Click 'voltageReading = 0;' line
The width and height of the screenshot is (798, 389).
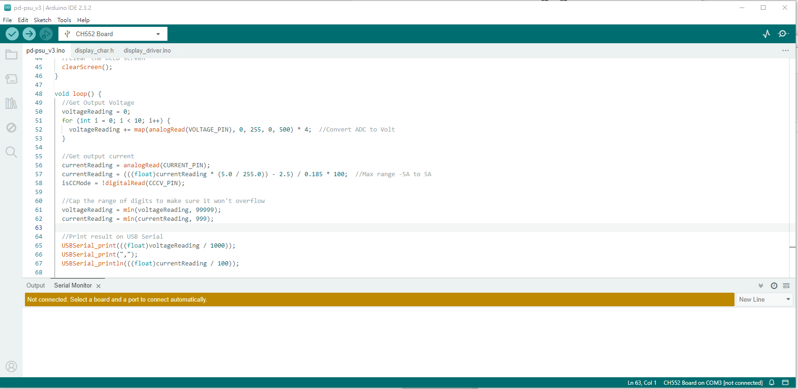point(96,112)
